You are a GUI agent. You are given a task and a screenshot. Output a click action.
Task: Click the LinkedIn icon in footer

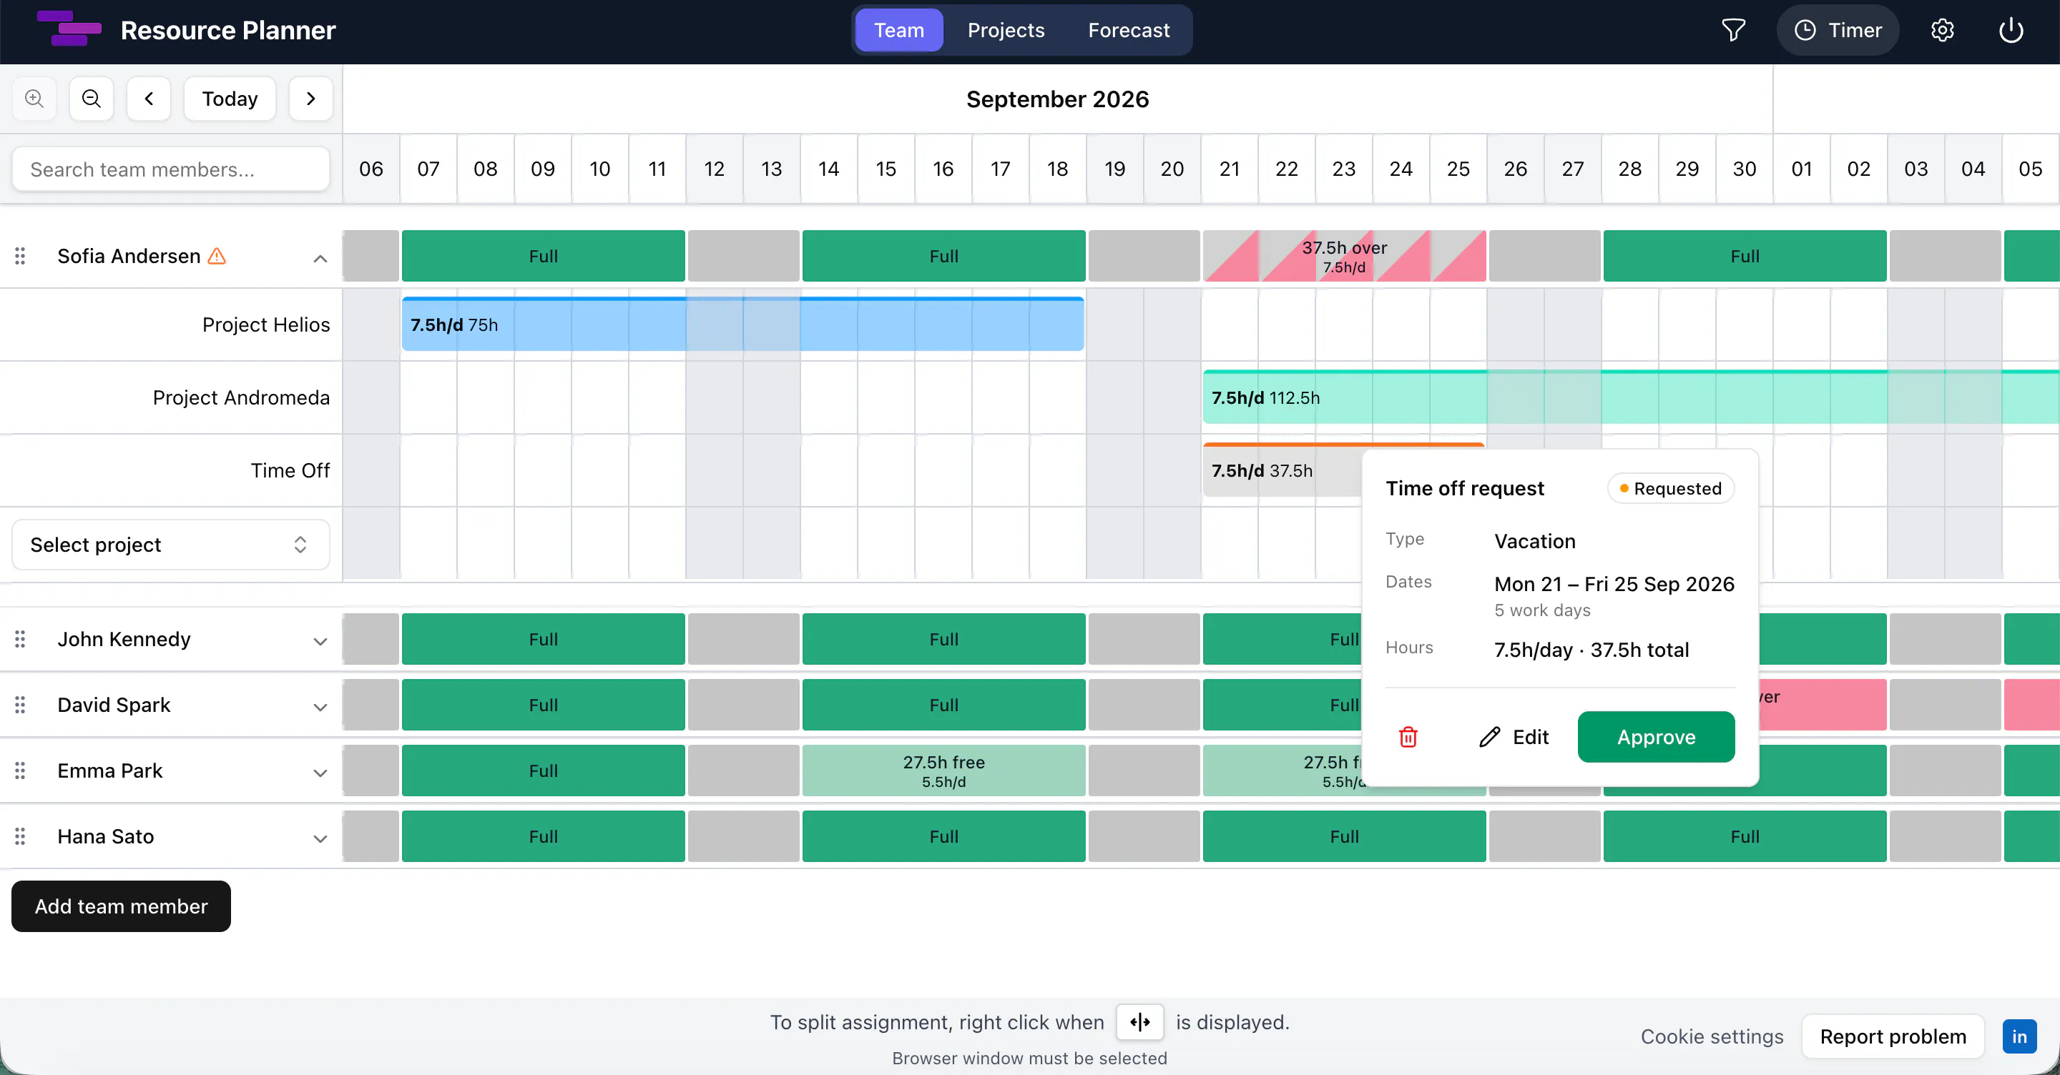click(x=2019, y=1036)
